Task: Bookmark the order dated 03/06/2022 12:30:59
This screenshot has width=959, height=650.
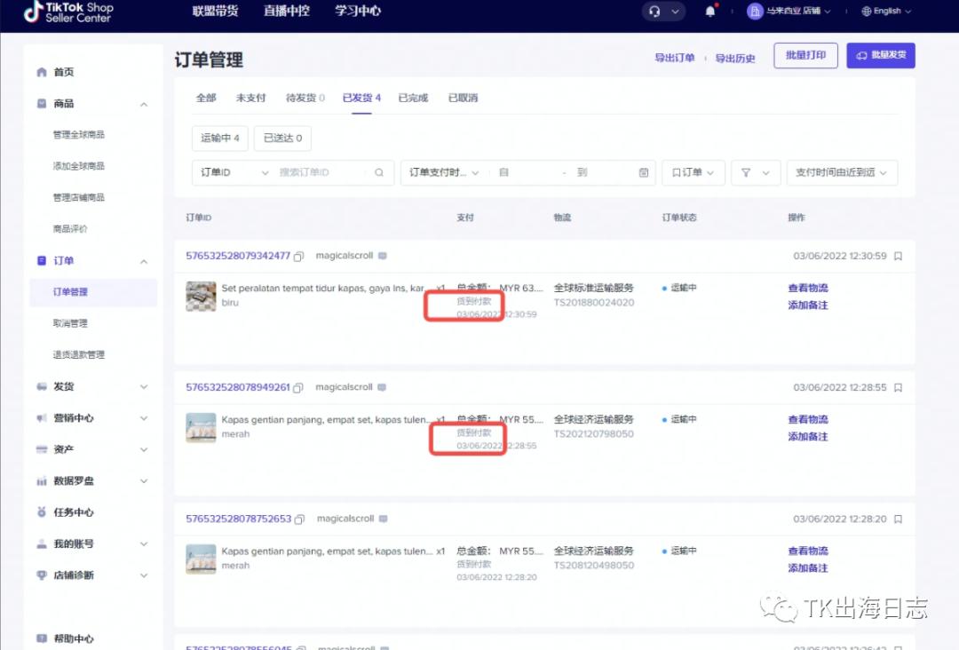Action: coord(898,257)
